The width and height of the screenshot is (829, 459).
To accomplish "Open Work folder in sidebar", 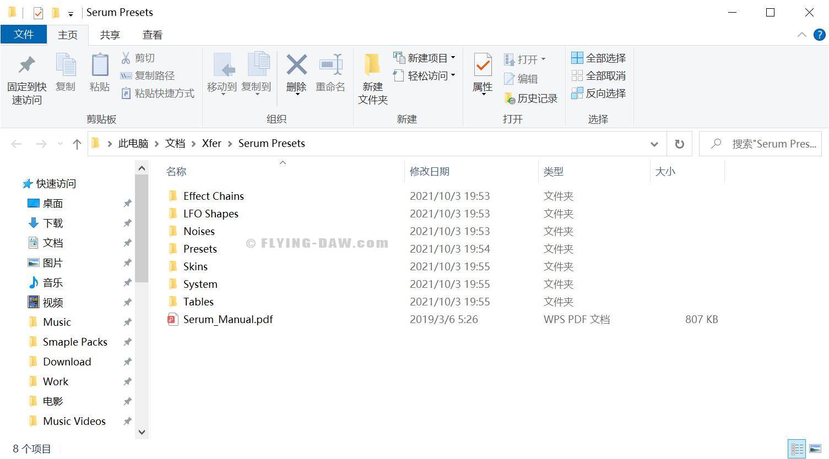I will (x=56, y=381).
